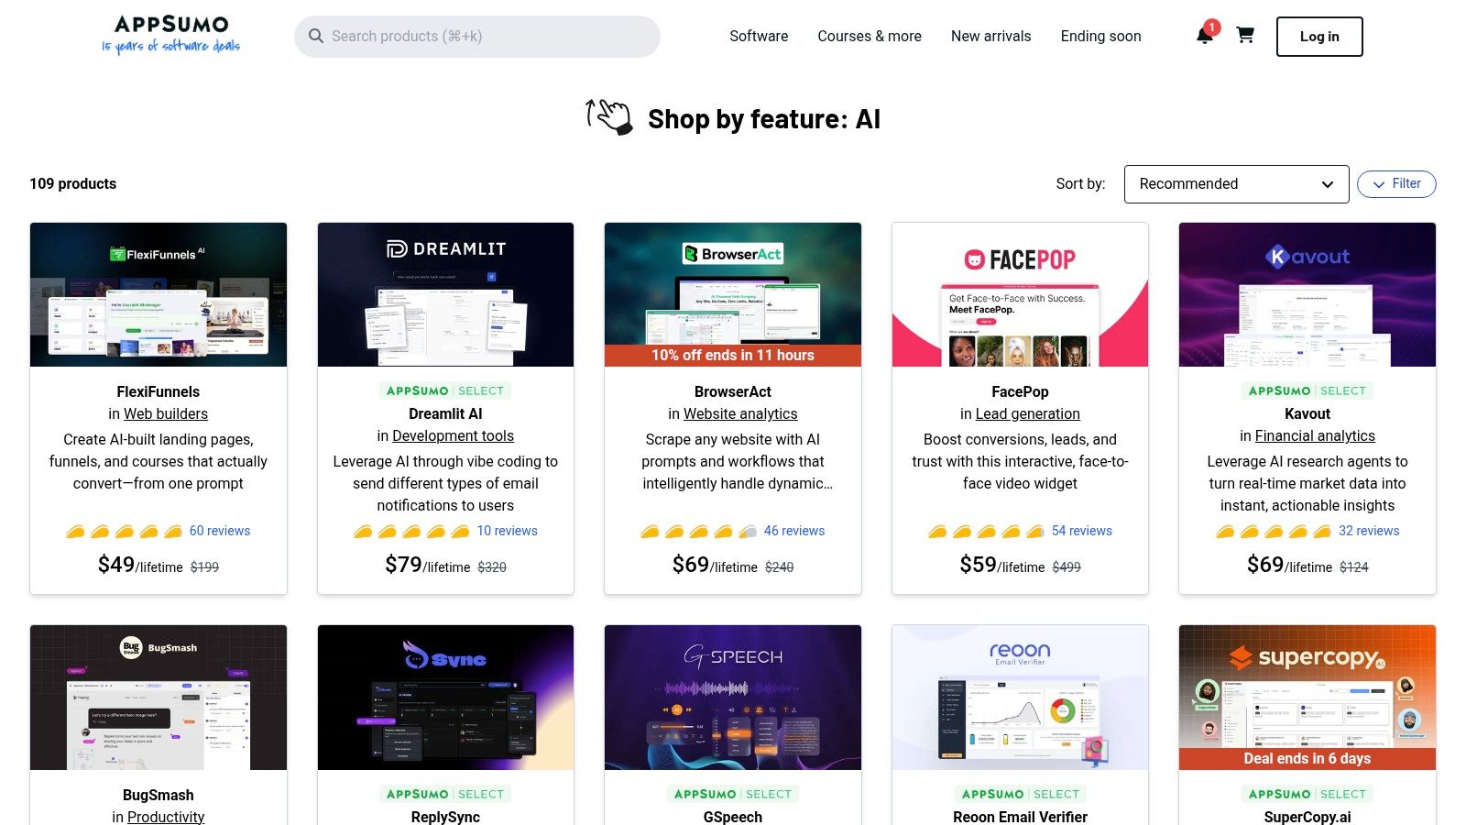Click the Dreamlit AI product title
The height and width of the screenshot is (825, 1466).
click(445, 413)
